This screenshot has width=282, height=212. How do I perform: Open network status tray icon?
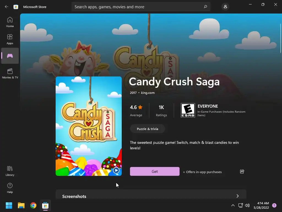(x=240, y=205)
